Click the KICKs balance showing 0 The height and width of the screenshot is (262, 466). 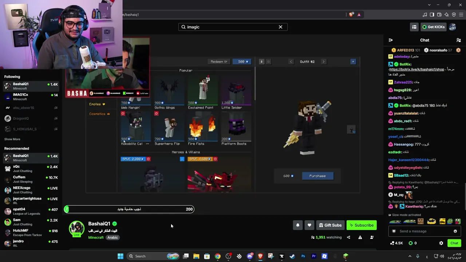412,243
